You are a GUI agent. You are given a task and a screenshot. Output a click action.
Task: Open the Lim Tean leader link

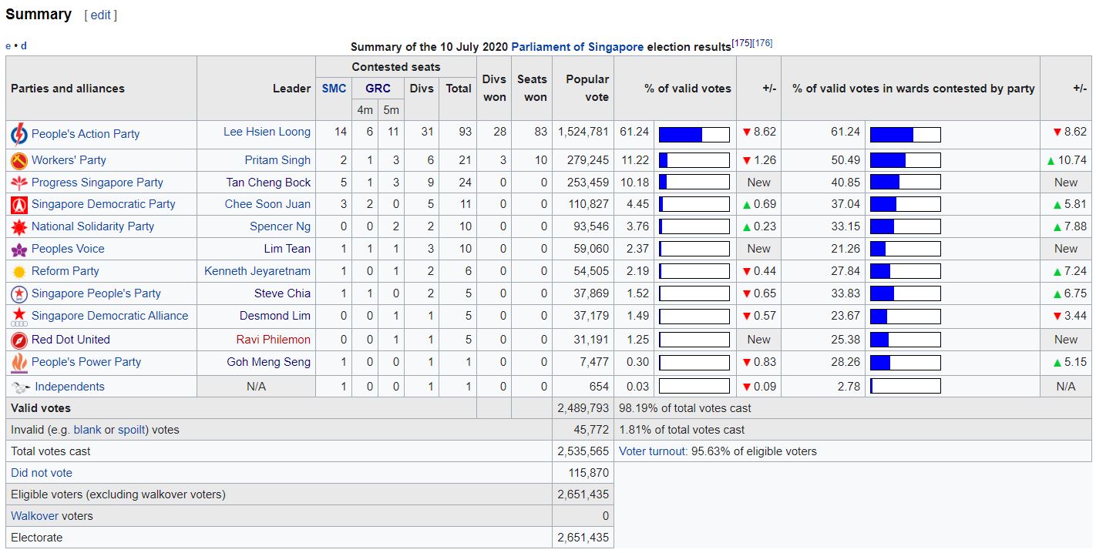287,250
